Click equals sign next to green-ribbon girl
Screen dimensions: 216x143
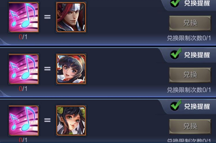47,120
